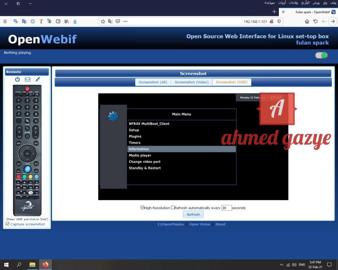Open the Open Vision link
The image size is (338, 270).
pyautogui.click(x=200, y=224)
